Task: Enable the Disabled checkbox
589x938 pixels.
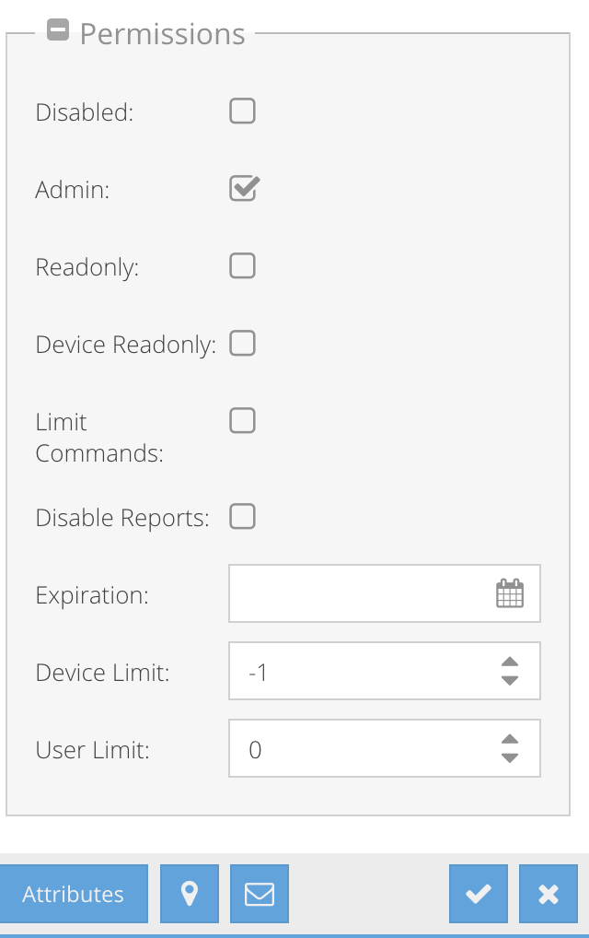Action: point(242,111)
